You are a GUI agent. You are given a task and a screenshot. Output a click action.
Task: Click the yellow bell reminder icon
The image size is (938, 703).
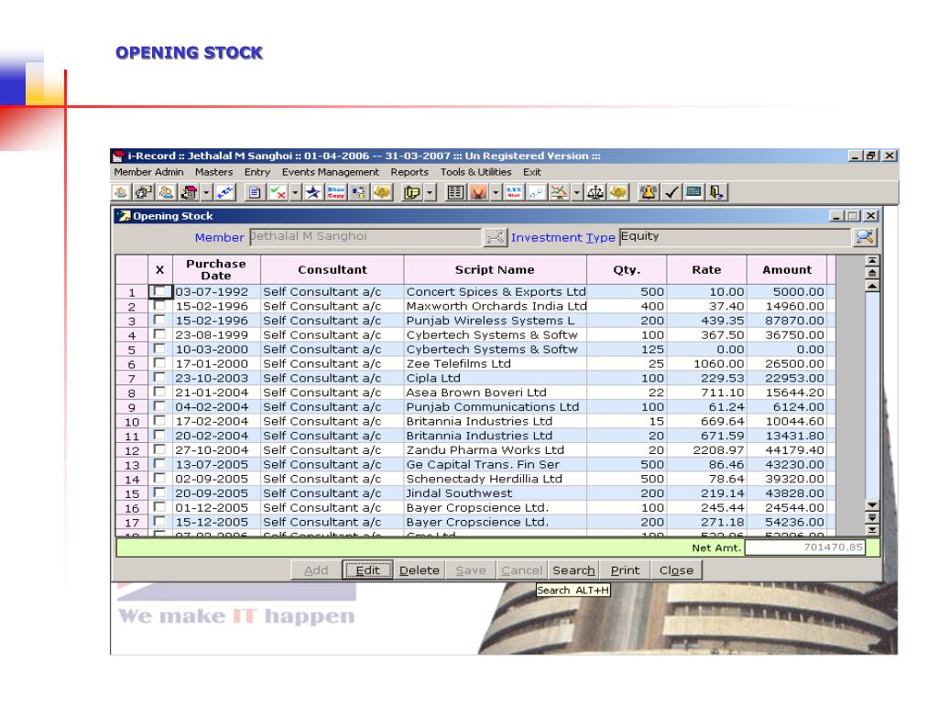(649, 192)
